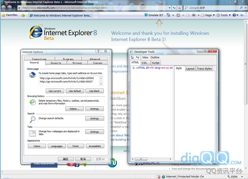Open a new blank tab
The image size is (248, 179).
(96, 16)
